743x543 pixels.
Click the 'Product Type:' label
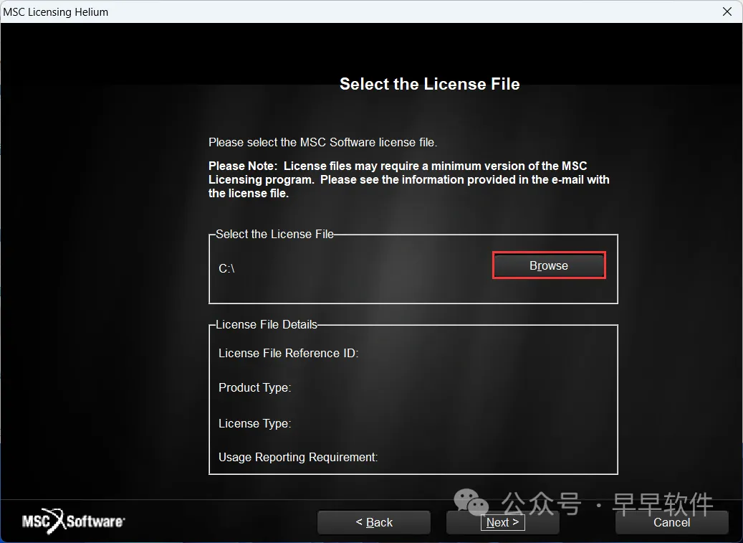[x=254, y=387]
